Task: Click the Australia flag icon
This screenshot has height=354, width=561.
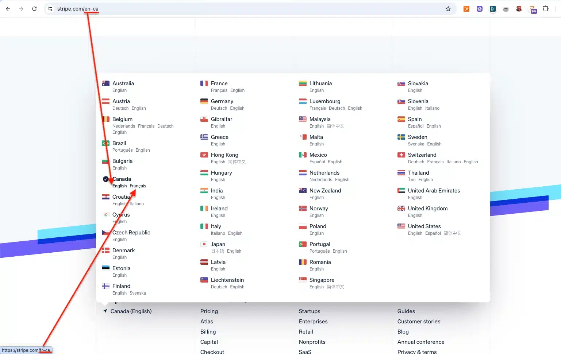Action: 105,83
